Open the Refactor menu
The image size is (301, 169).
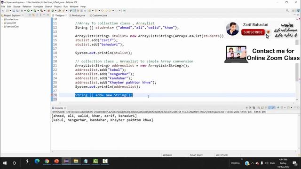pos(27,7)
